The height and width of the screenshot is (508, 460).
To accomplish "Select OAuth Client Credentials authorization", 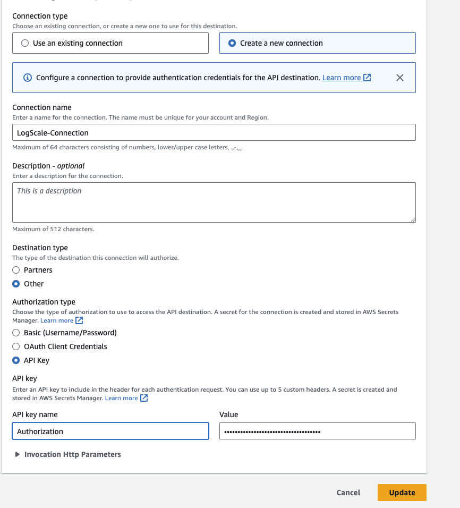I will (x=16, y=346).
